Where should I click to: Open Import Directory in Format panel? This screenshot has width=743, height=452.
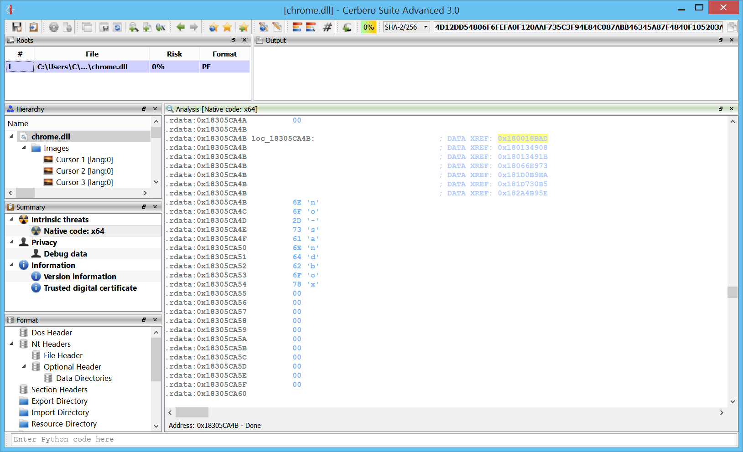pyautogui.click(x=60, y=412)
